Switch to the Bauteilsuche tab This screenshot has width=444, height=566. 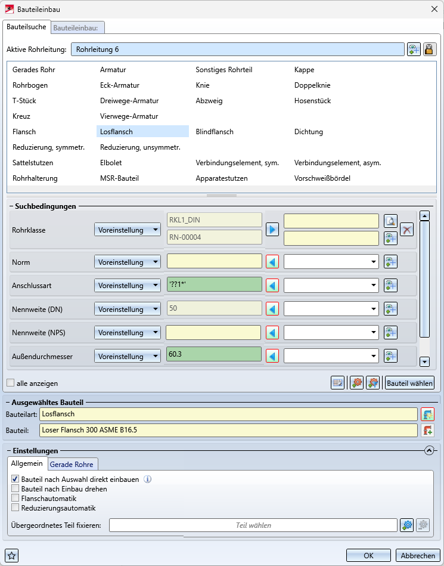tap(26, 27)
